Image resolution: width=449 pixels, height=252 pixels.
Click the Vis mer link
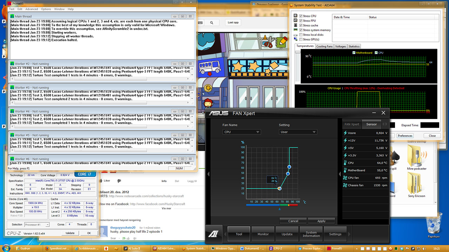pos(166,208)
